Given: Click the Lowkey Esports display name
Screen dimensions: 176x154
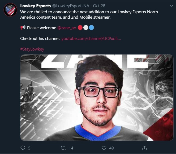Looking at the screenshot, I should (36, 6).
